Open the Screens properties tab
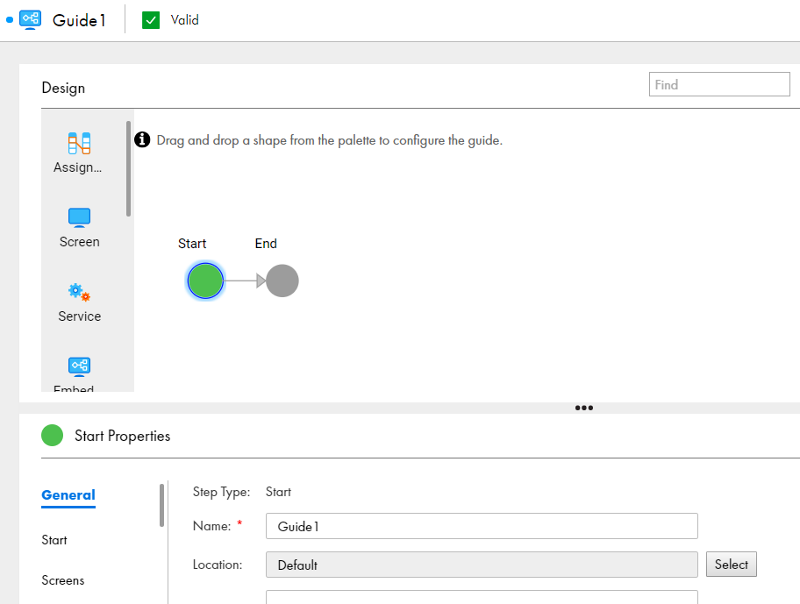 (x=63, y=580)
